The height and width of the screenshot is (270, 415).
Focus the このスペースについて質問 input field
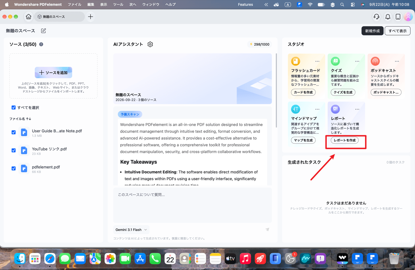(x=192, y=205)
